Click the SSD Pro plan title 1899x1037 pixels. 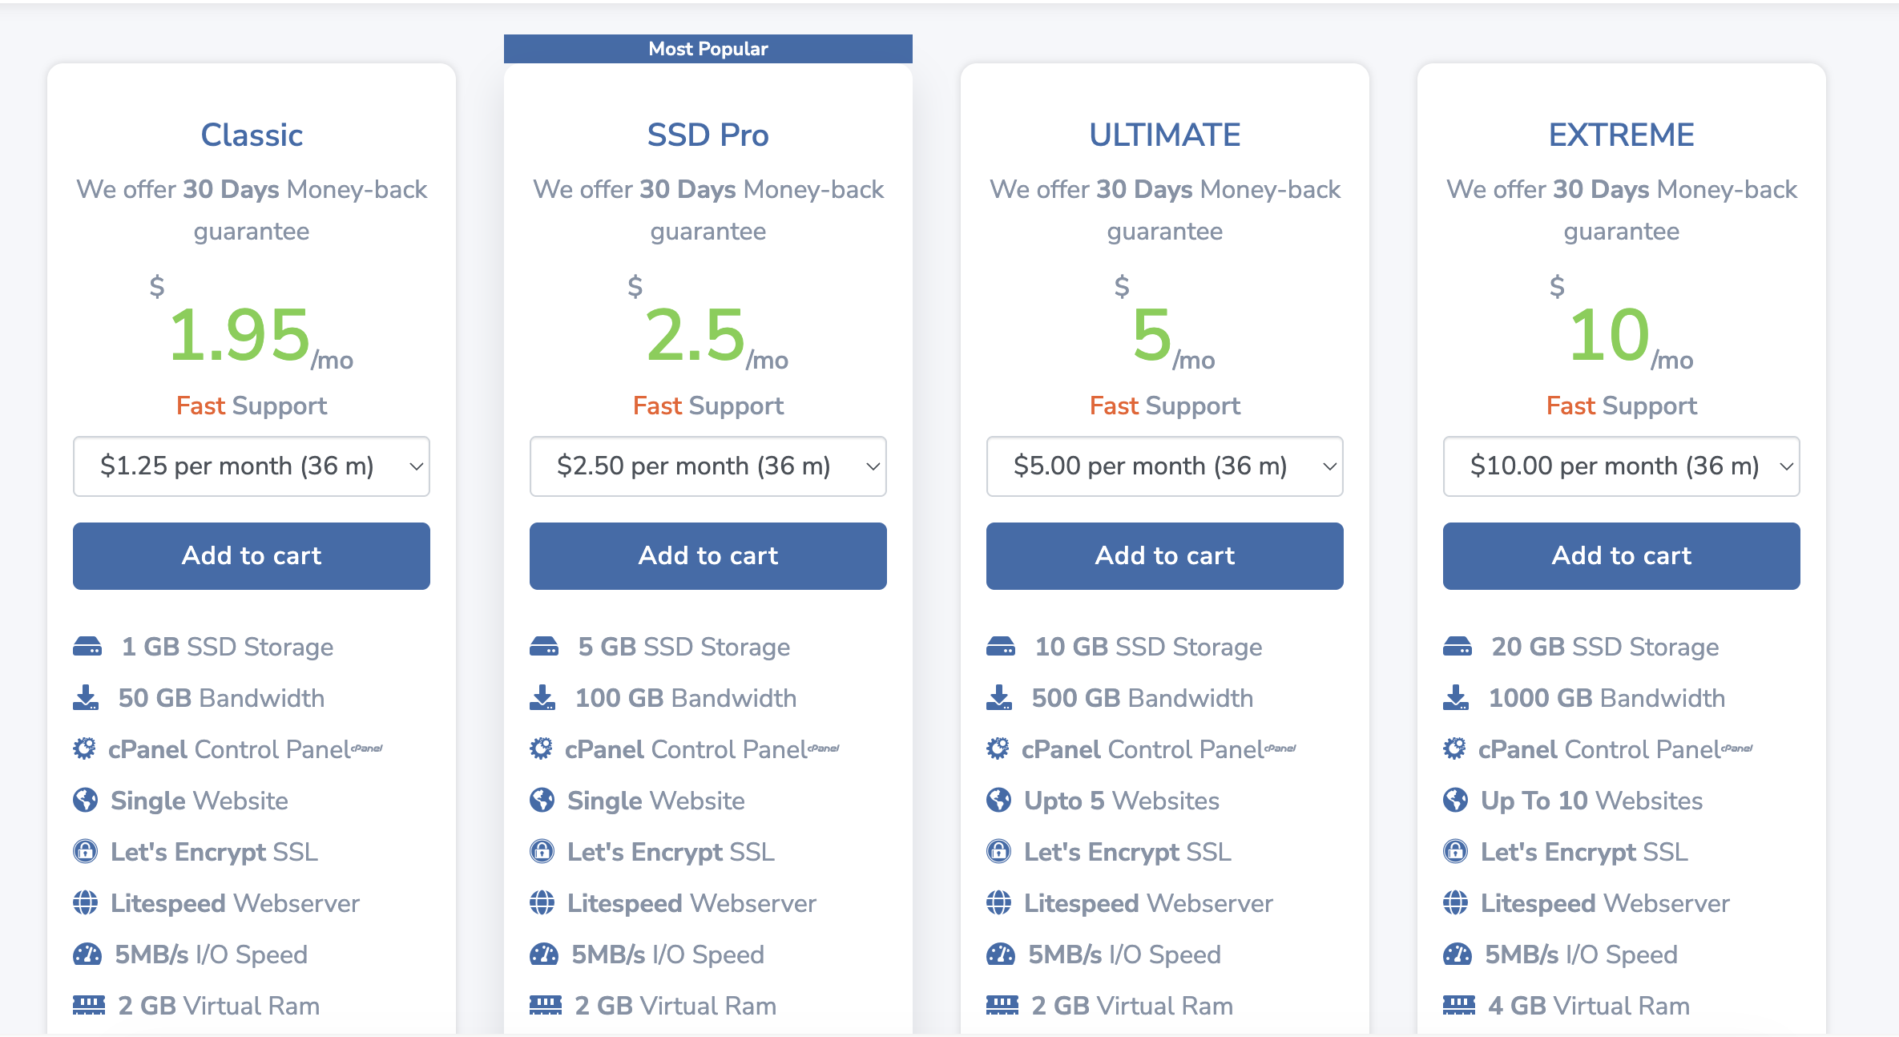point(708,135)
